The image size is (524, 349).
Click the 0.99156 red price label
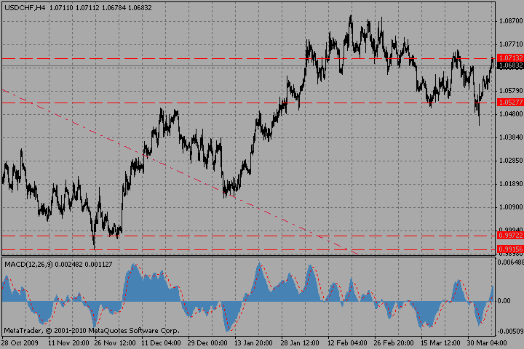[510, 249]
